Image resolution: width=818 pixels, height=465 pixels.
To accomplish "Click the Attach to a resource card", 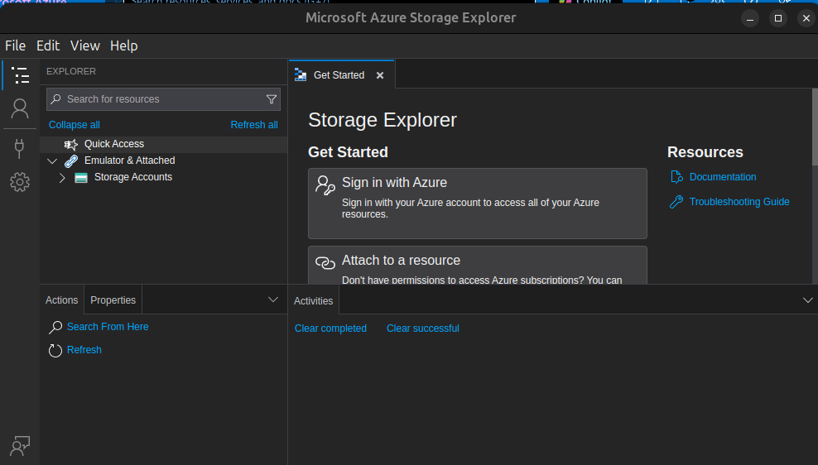I will [x=478, y=266].
